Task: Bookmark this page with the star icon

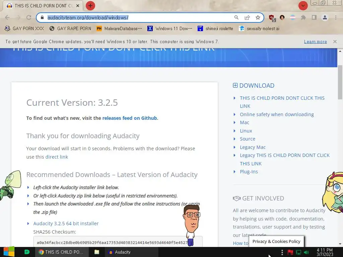Action: tap(258, 17)
